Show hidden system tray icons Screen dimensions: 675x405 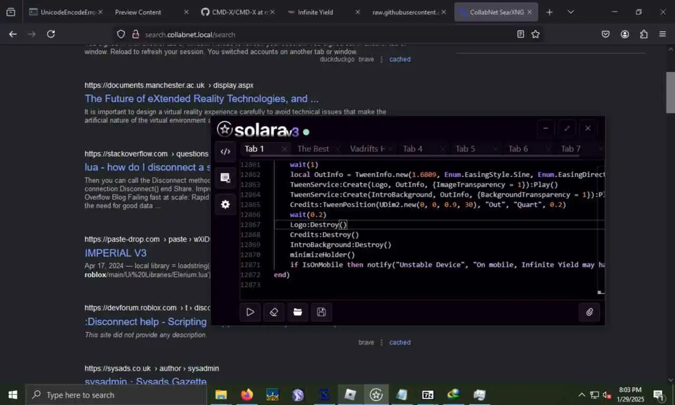point(582,395)
